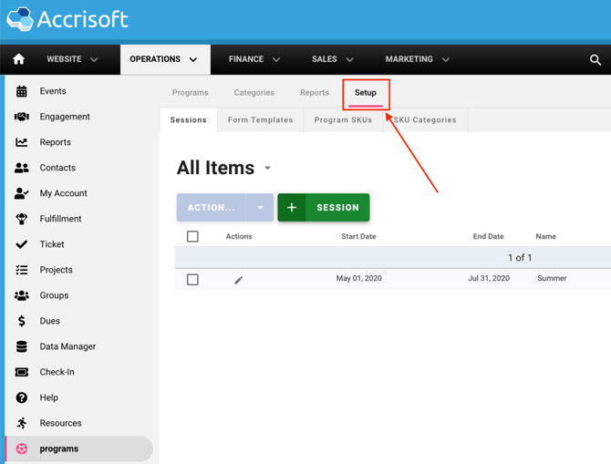Click the Data Manager database icon
611x464 pixels.
coord(22,346)
